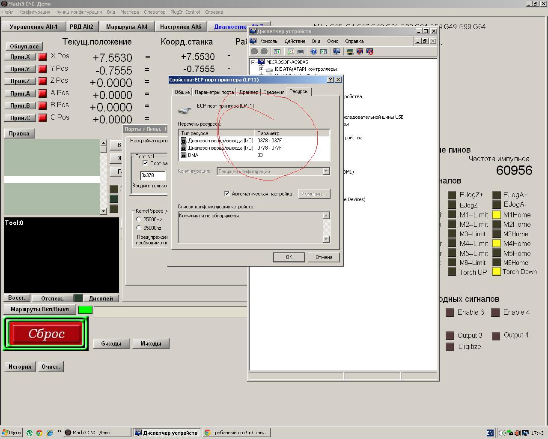
Task: Click the Параметр column header
Action: (x=292, y=133)
